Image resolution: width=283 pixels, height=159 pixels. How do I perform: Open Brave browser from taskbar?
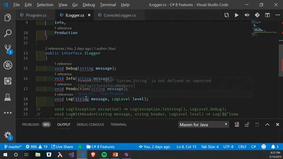coord(93,155)
